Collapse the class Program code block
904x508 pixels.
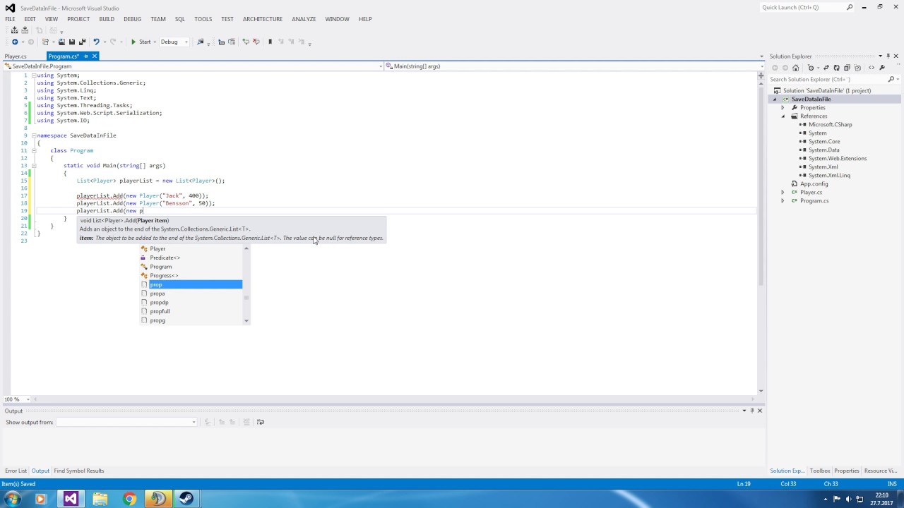[x=33, y=150]
